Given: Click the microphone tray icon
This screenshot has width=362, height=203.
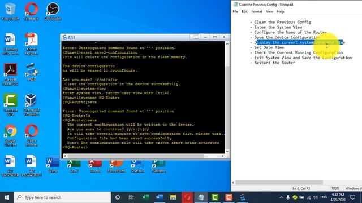Looking at the screenshot, I should point(288,197).
